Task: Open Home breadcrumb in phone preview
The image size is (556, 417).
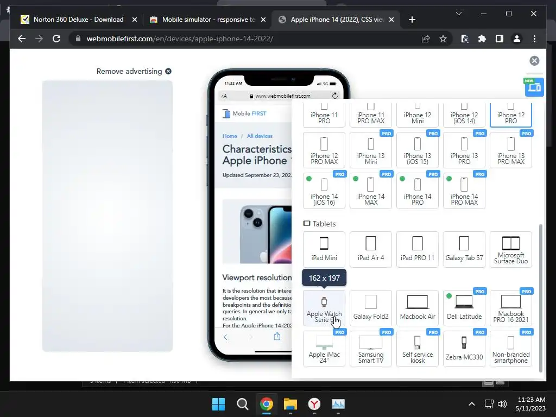Action: (x=230, y=136)
